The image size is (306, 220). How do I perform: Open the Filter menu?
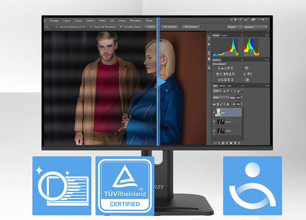coord(102,21)
